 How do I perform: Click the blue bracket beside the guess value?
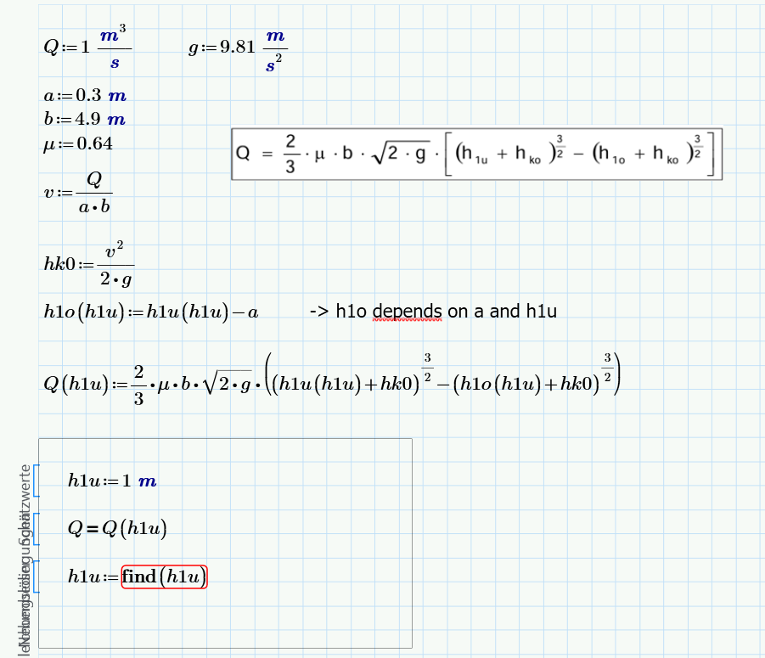point(37,481)
